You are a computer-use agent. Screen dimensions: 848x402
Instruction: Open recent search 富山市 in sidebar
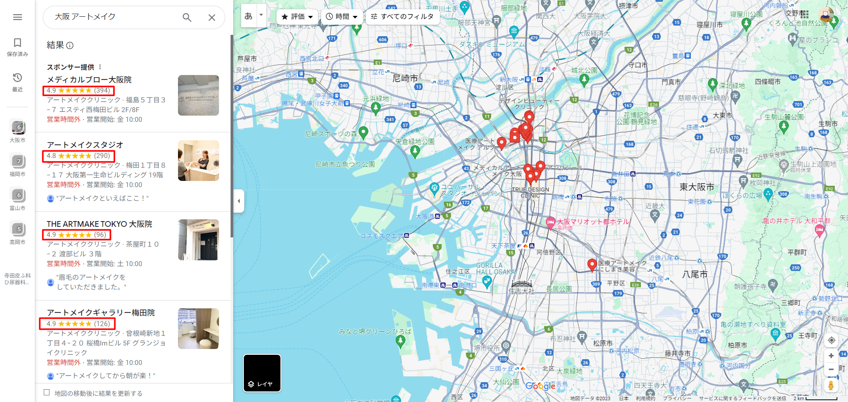18,199
